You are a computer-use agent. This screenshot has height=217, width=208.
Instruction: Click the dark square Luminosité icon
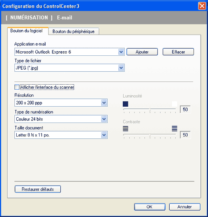tap(125, 104)
